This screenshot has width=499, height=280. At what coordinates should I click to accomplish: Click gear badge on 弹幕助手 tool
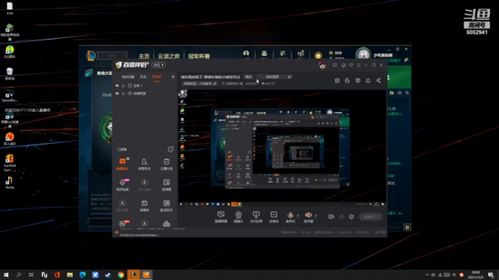click(128, 159)
